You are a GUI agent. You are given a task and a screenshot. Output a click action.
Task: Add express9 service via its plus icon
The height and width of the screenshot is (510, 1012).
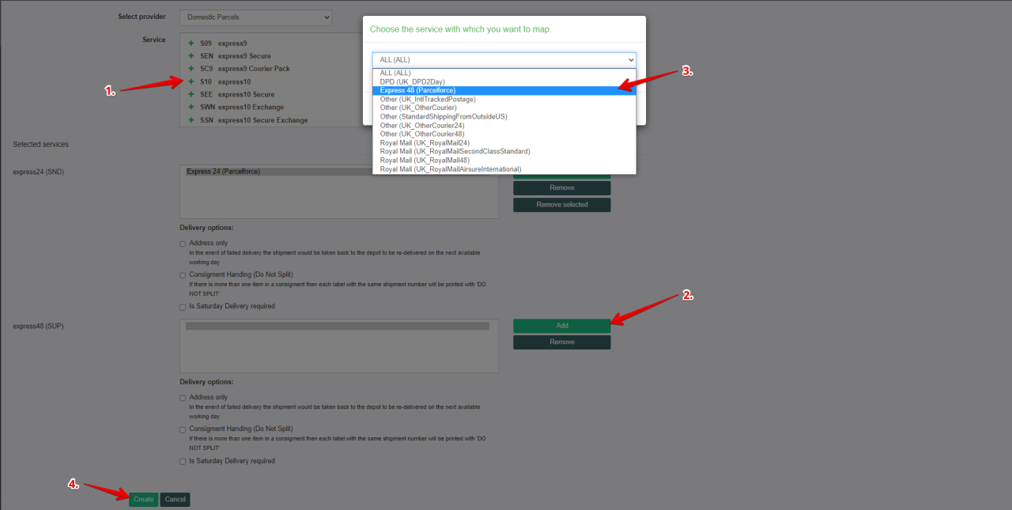(x=190, y=43)
